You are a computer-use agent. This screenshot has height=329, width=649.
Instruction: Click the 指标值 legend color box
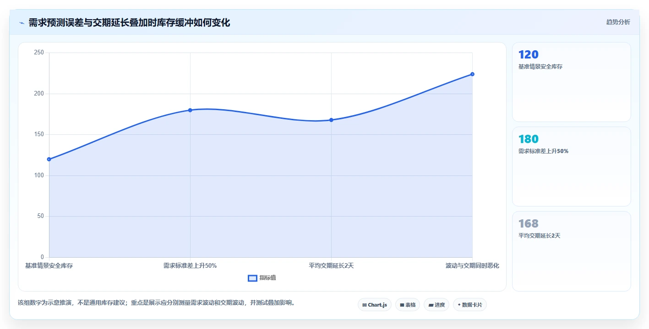tap(252, 278)
